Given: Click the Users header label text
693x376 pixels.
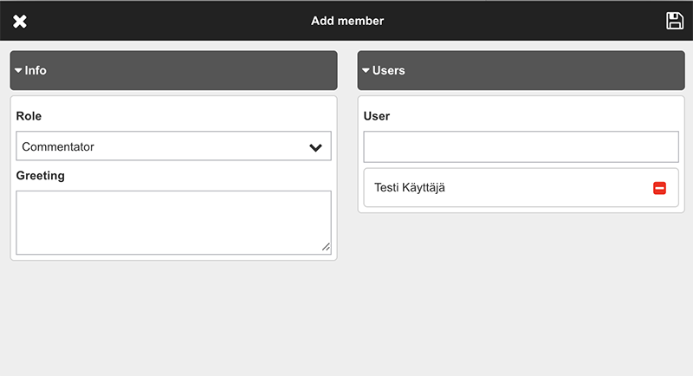Looking at the screenshot, I should pos(388,70).
